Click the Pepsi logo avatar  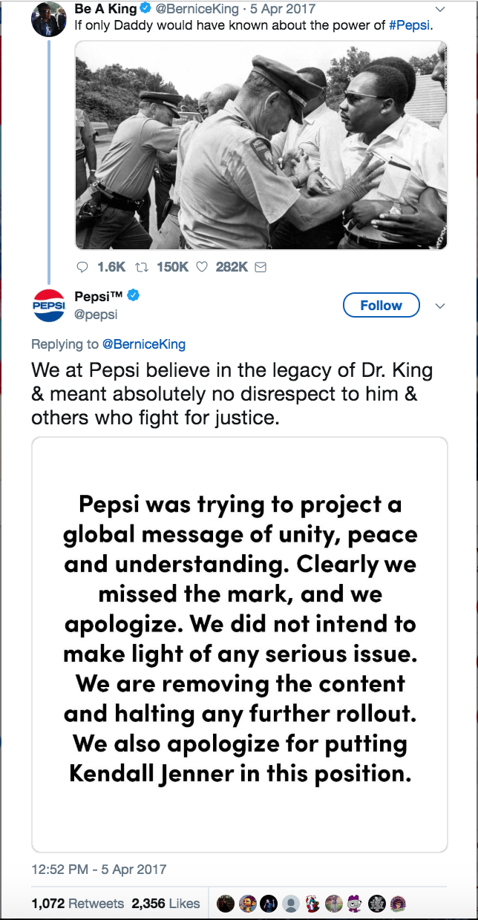[x=49, y=306]
